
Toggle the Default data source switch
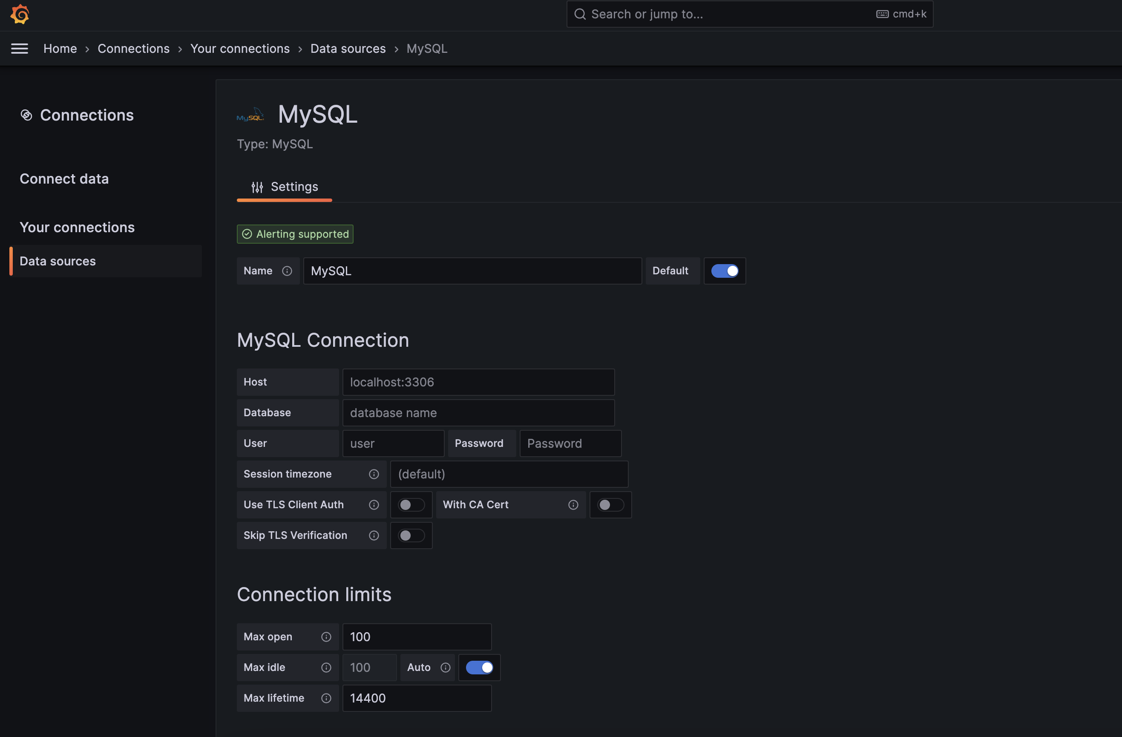coord(725,271)
